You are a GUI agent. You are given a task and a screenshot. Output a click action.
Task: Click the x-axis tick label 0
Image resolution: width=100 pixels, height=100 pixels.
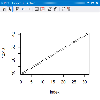click(21, 82)
